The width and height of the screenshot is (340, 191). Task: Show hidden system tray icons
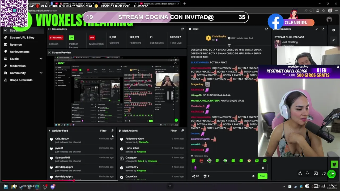284,187
